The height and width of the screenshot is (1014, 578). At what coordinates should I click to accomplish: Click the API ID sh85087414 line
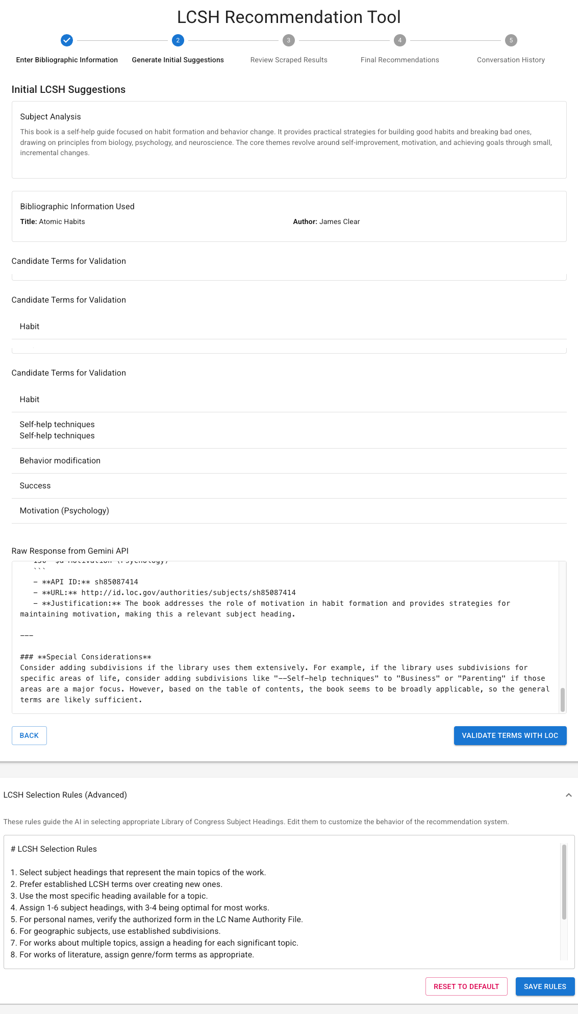point(86,582)
